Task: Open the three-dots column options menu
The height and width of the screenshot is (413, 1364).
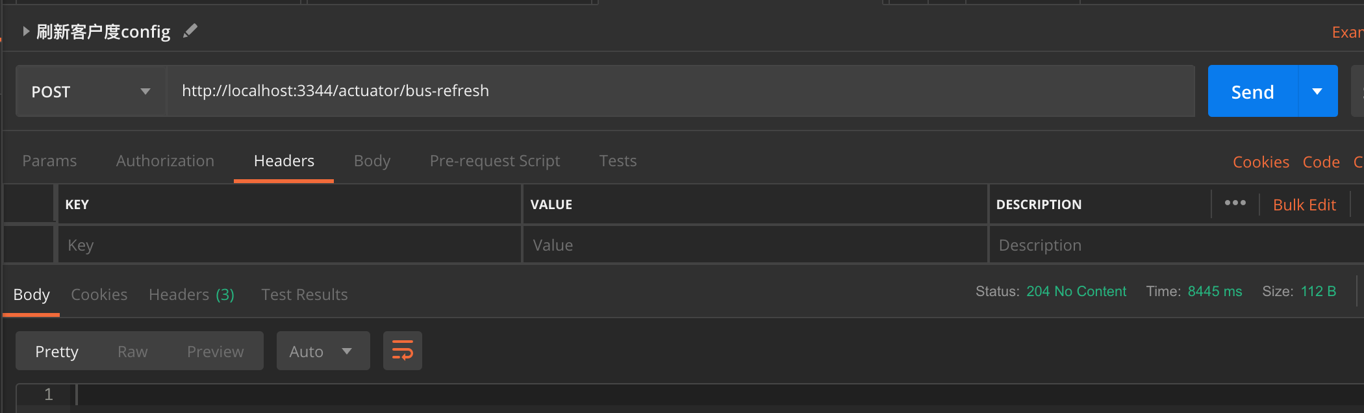Action: click(1235, 203)
